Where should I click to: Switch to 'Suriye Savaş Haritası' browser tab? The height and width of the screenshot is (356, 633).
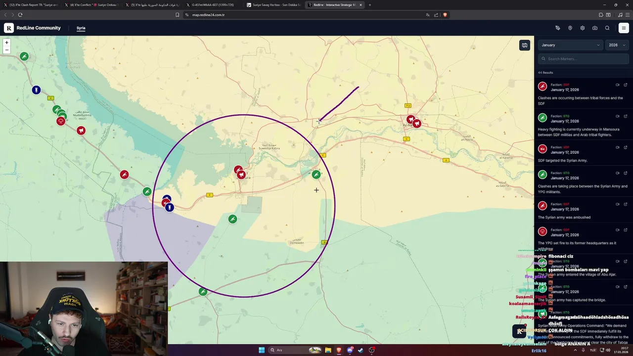(x=273, y=5)
